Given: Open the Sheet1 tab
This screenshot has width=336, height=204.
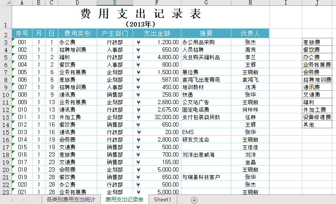Looking at the screenshot, I should click(162, 200).
